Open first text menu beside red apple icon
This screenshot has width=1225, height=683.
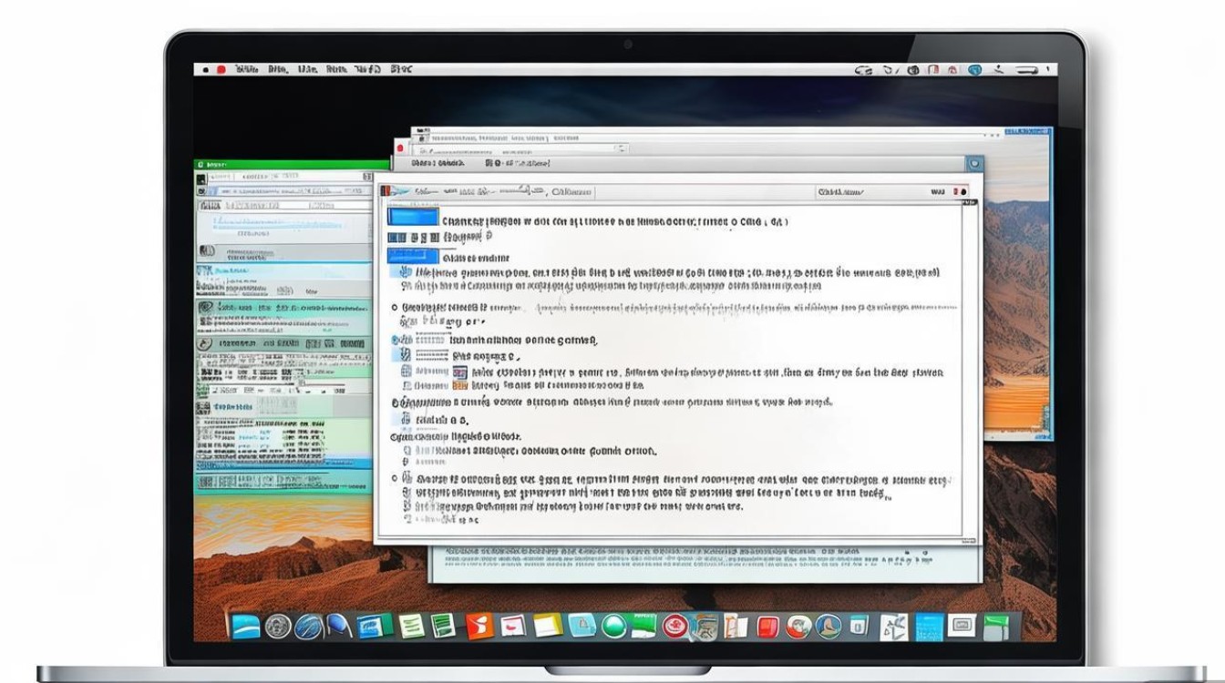pos(246,69)
